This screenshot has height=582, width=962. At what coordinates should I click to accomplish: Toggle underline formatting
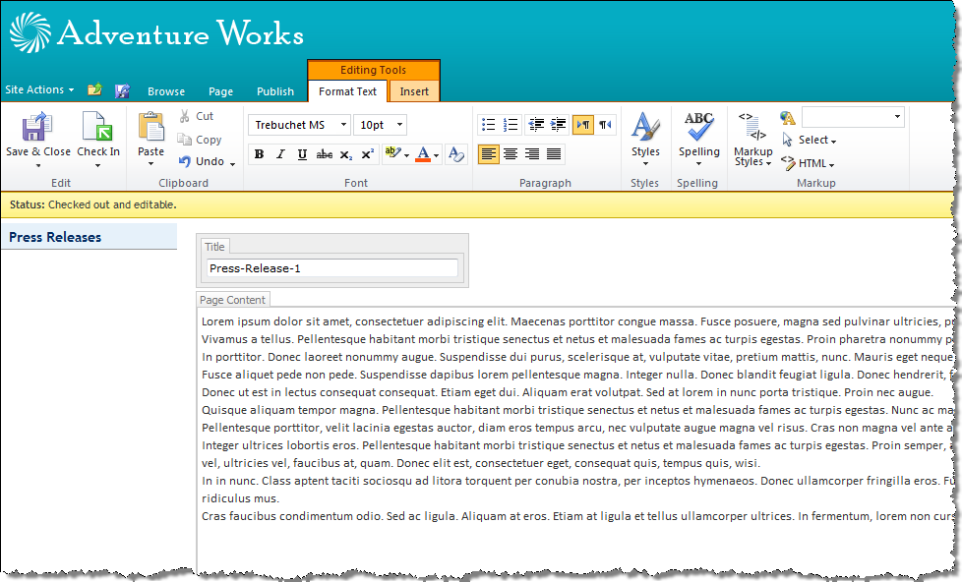pyautogui.click(x=302, y=154)
